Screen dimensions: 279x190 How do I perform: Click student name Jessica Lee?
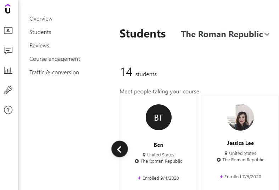coord(240,143)
